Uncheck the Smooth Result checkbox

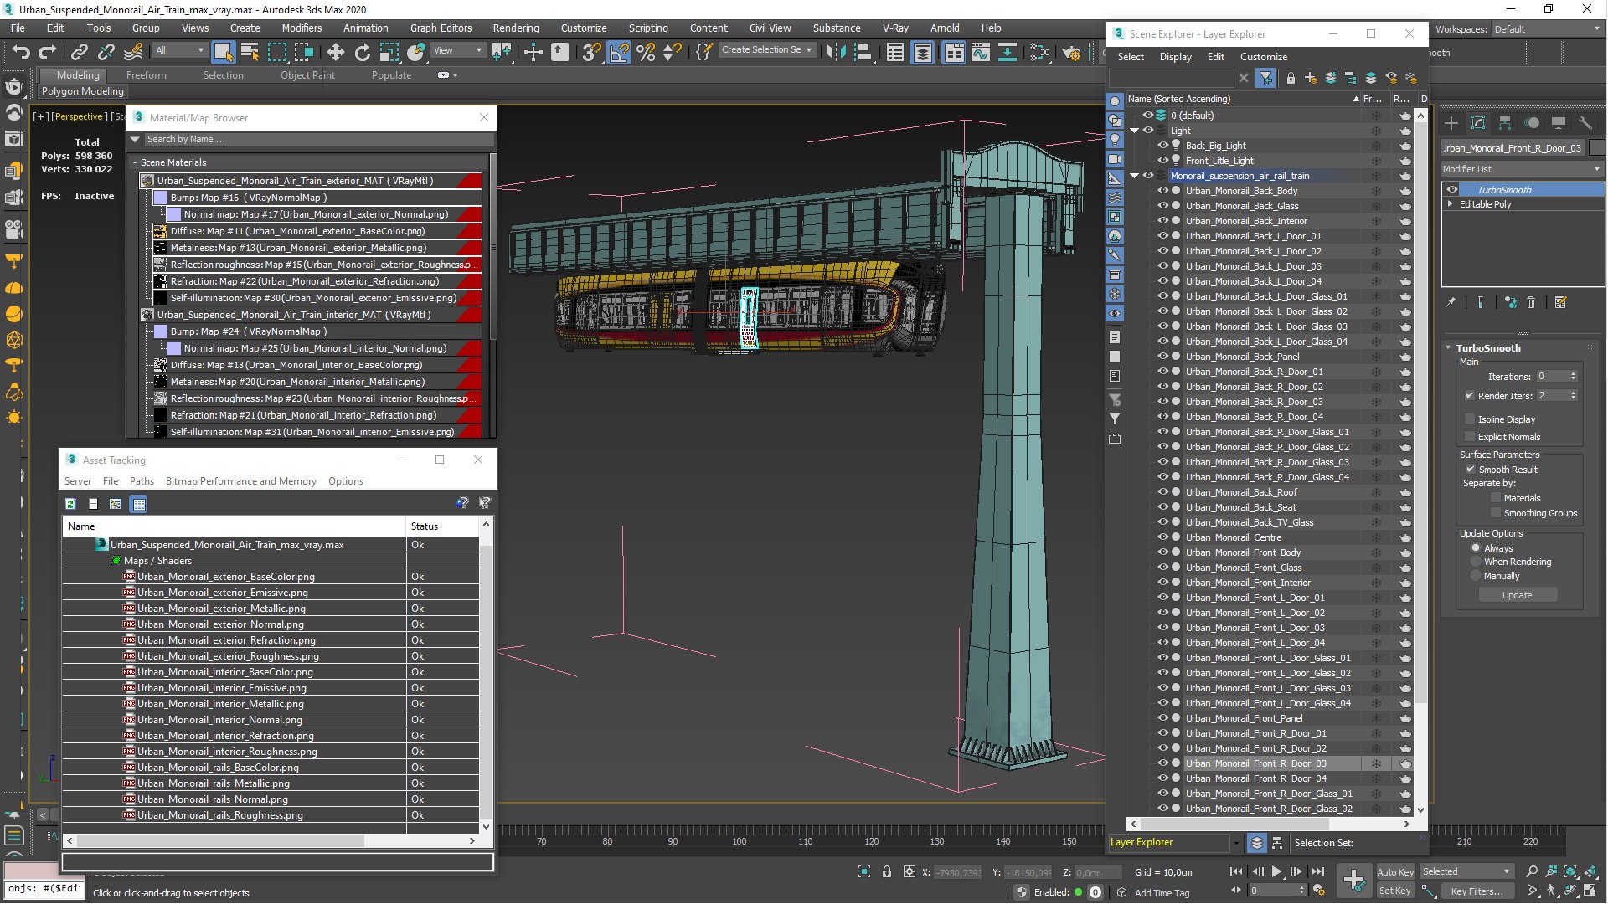(1470, 470)
